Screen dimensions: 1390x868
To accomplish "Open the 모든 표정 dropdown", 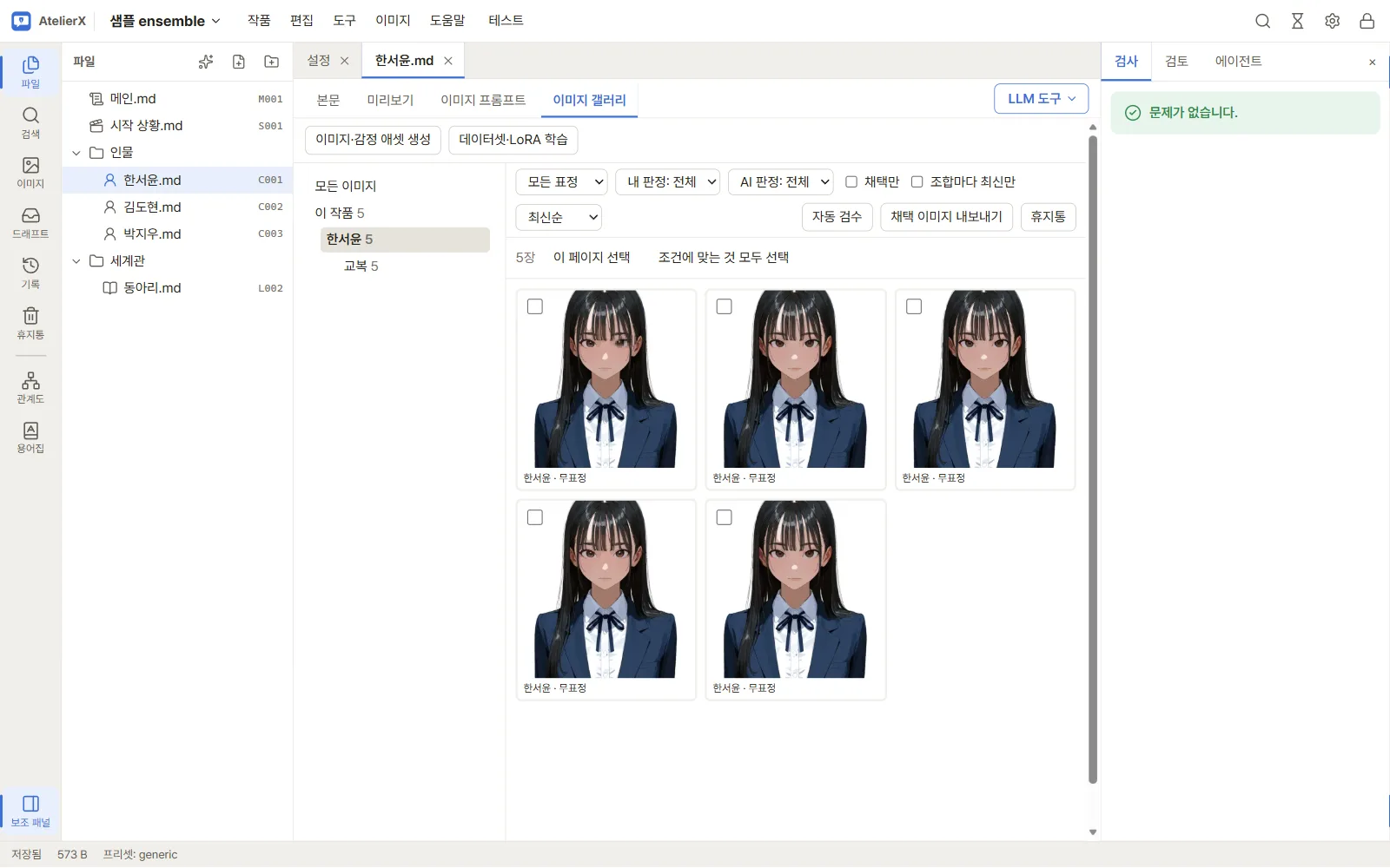I will [x=561, y=181].
